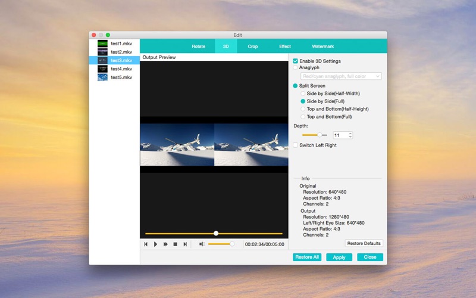The image size is (476, 298).
Task: Open the test2.mkv file name
Action: point(121,52)
